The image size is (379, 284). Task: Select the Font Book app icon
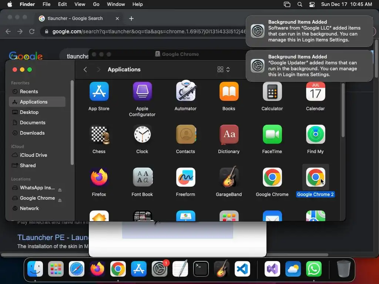coord(142,177)
